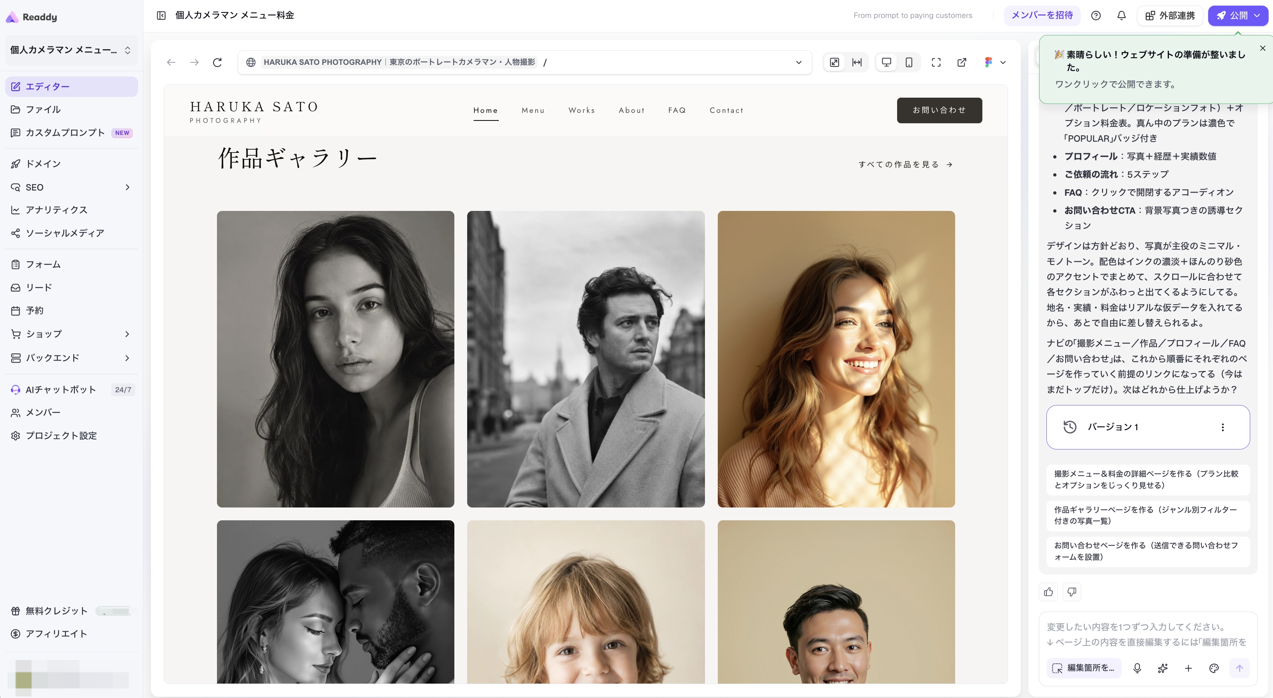Viewport: 1273px width, 698px height.
Task: Enter fullscreen preview
Action: (x=936, y=62)
